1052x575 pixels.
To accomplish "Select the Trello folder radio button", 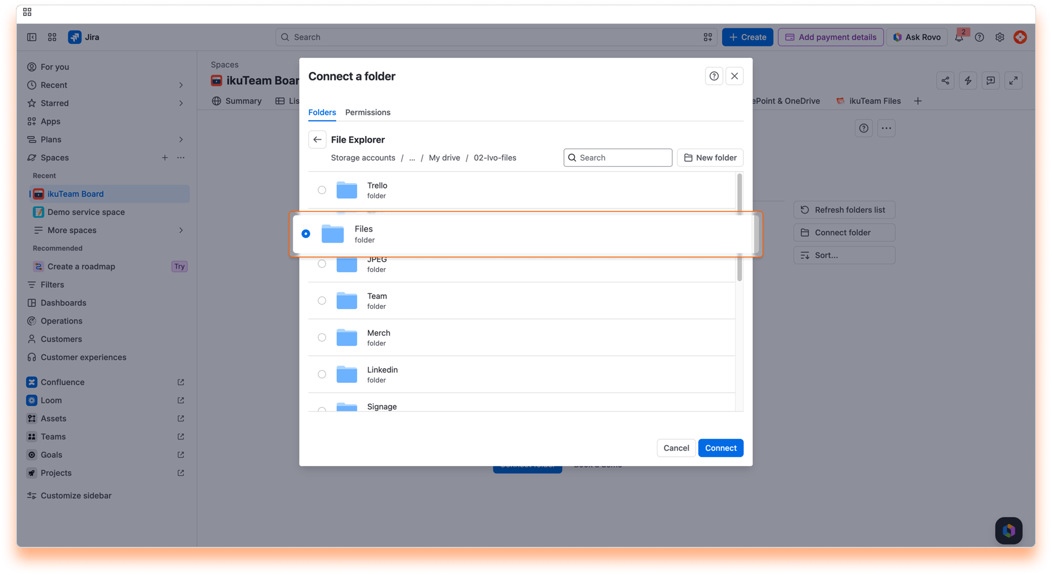I will point(322,190).
